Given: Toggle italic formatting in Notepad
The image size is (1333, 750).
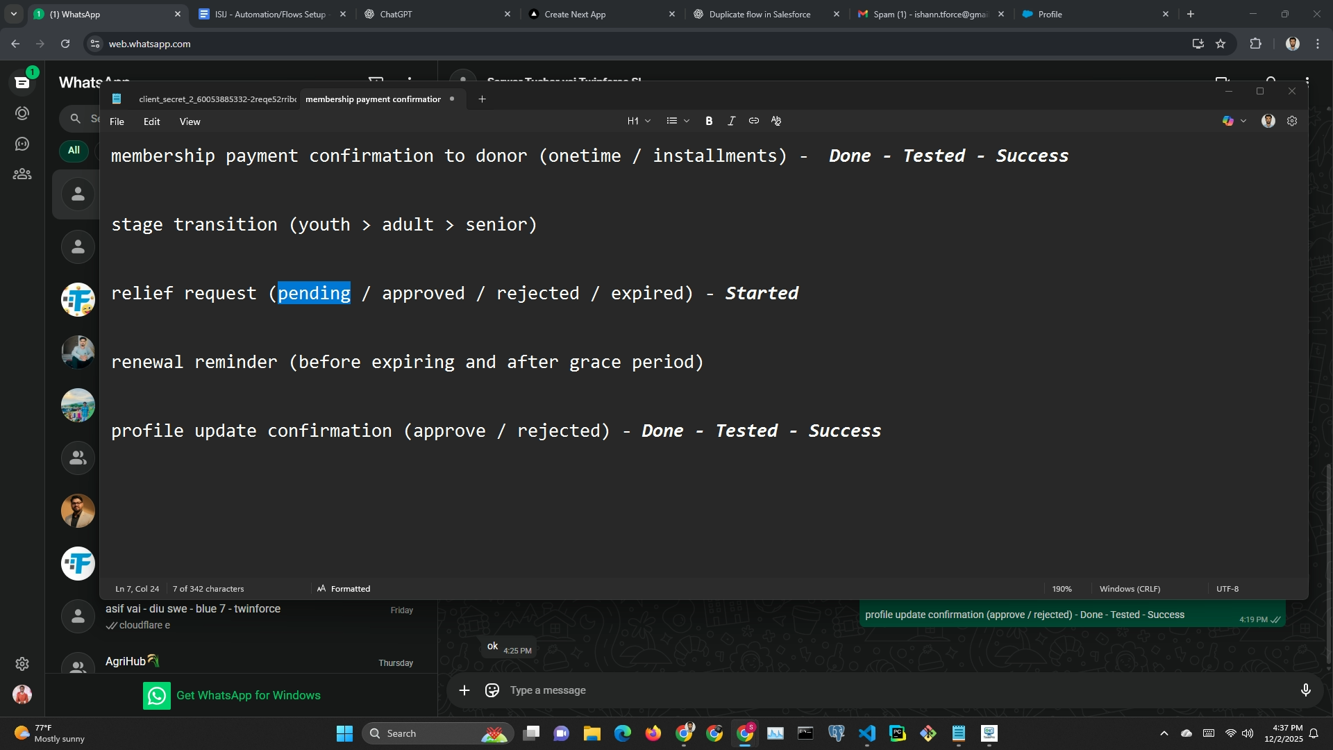Looking at the screenshot, I should (731, 121).
